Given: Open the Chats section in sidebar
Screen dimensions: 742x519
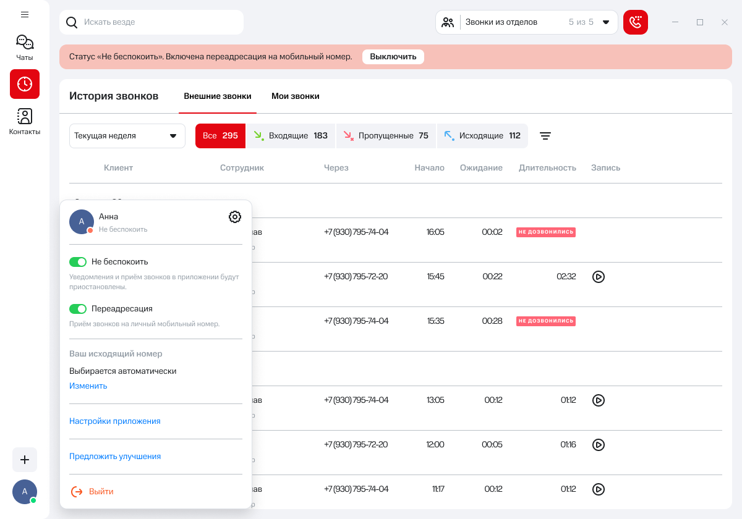Looking at the screenshot, I should [25, 48].
